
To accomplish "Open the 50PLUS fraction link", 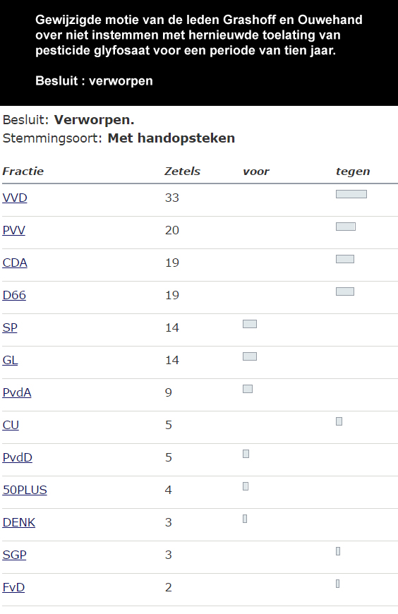I will pos(25,490).
